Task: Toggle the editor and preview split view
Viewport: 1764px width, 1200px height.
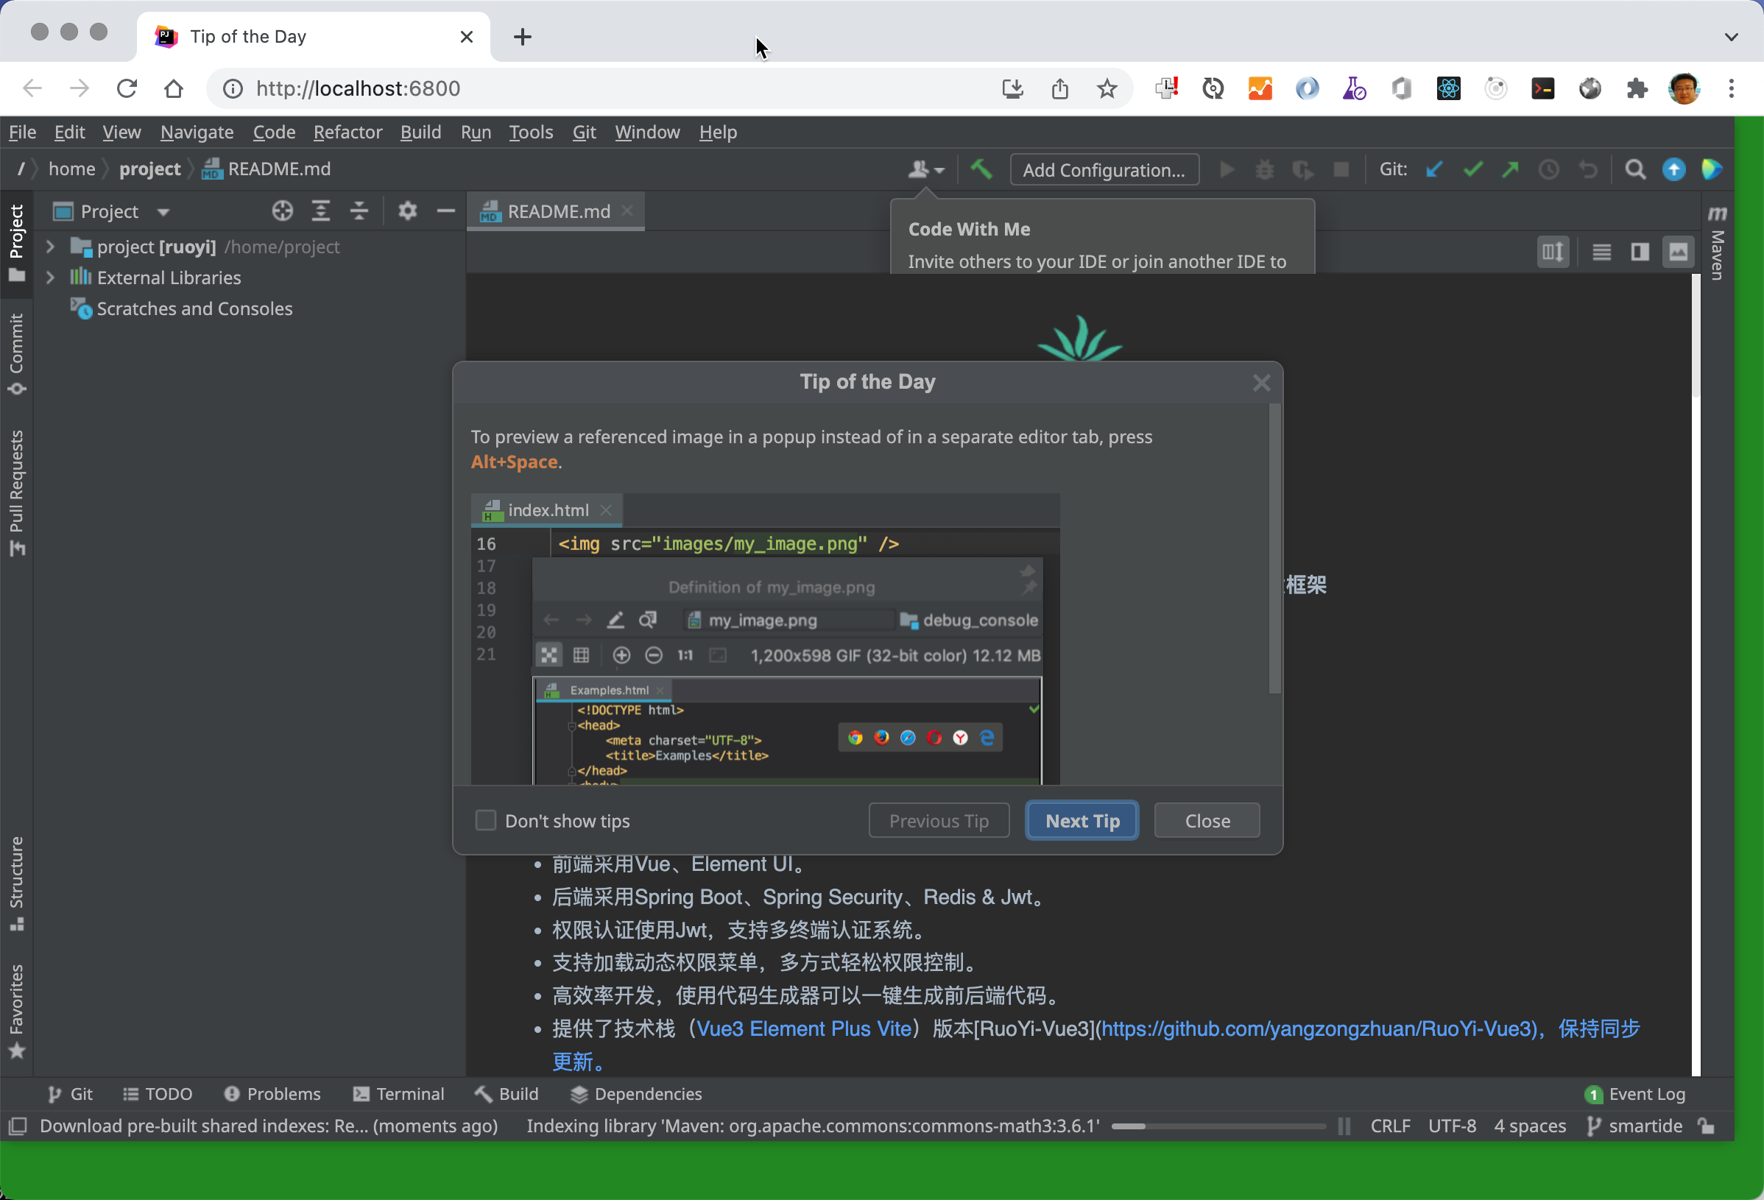Action: click(1640, 252)
